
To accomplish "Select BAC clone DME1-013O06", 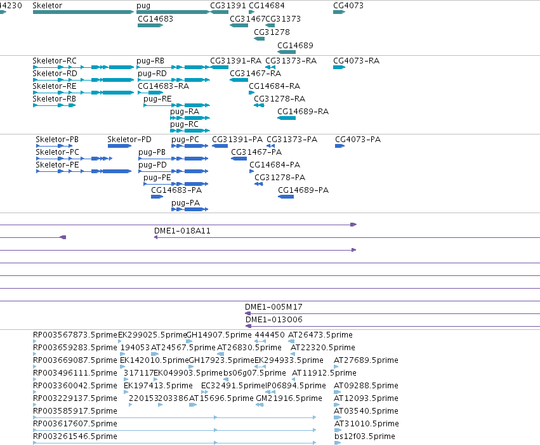I will tap(273, 320).
